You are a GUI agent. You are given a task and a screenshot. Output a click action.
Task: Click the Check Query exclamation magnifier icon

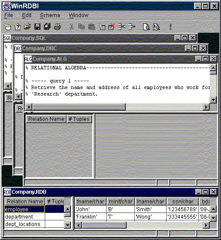tap(156, 27)
